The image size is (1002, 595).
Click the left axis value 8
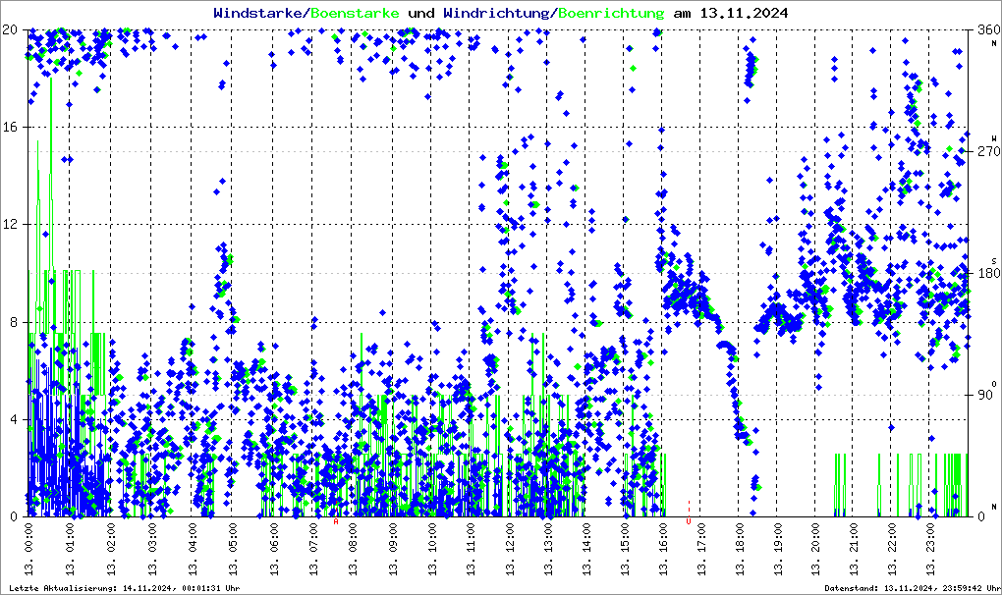pyautogui.click(x=14, y=322)
